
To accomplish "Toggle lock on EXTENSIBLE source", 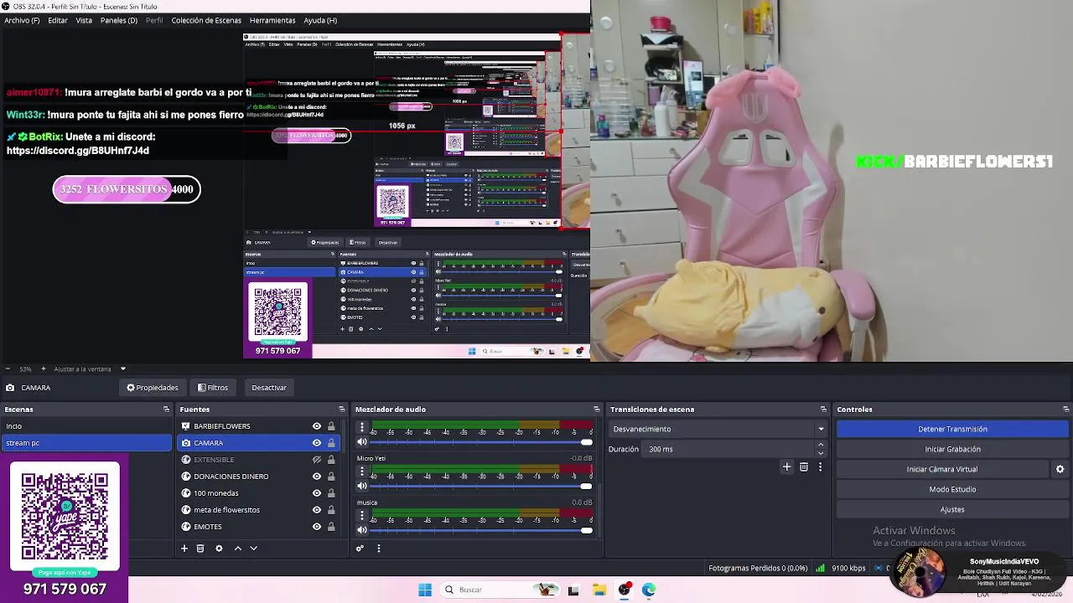I will pos(331,460).
